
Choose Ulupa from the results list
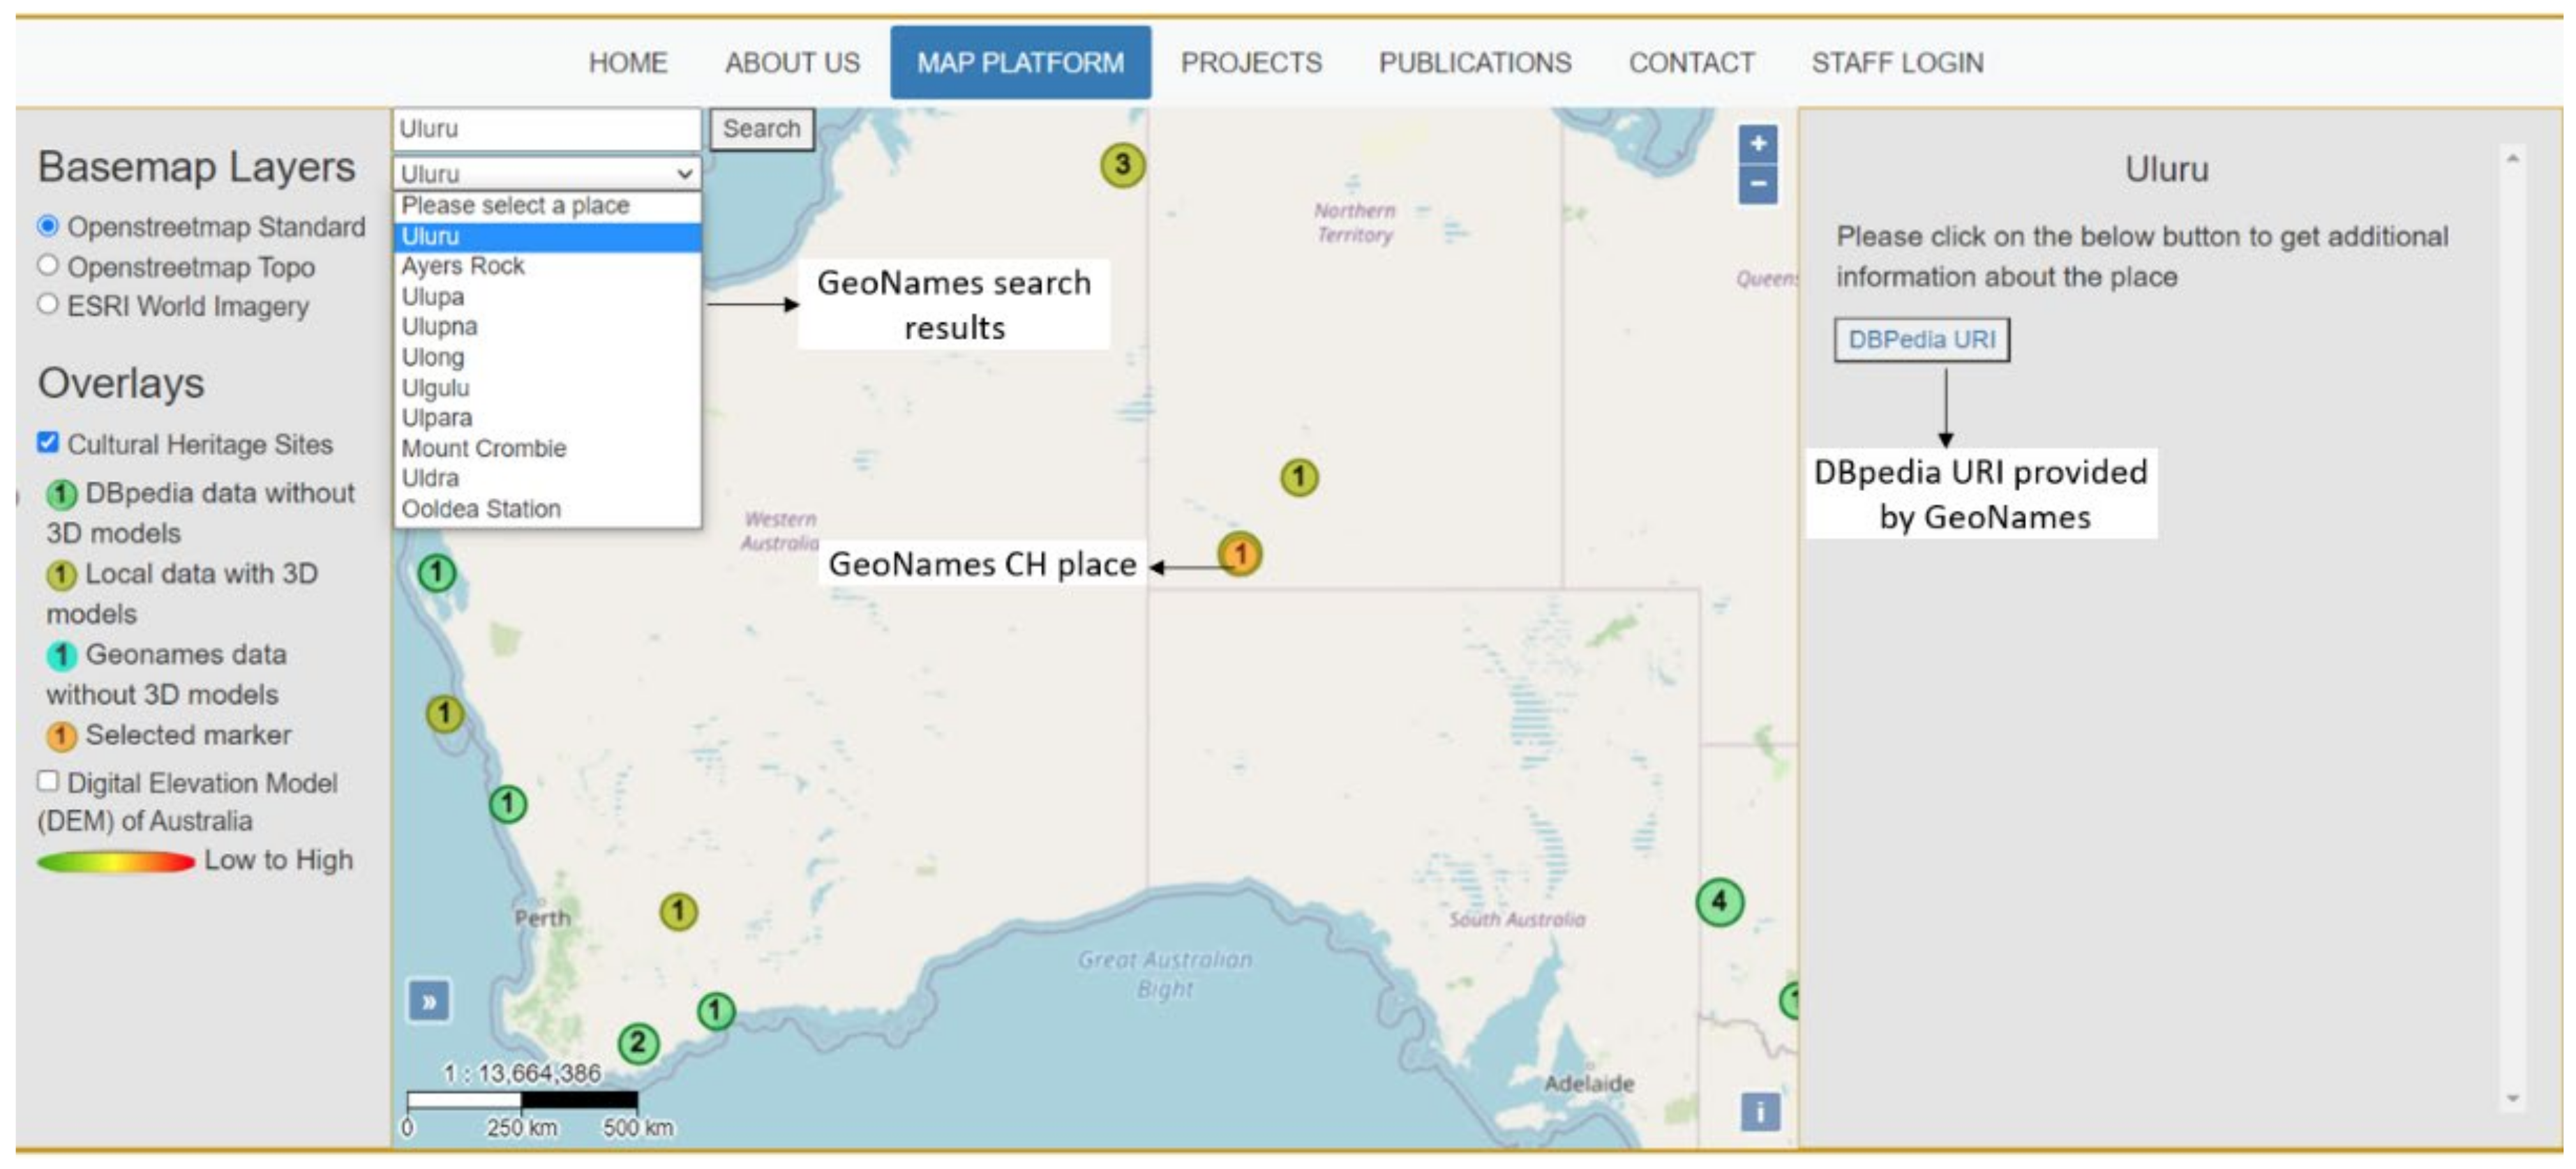[x=547, y=297]
